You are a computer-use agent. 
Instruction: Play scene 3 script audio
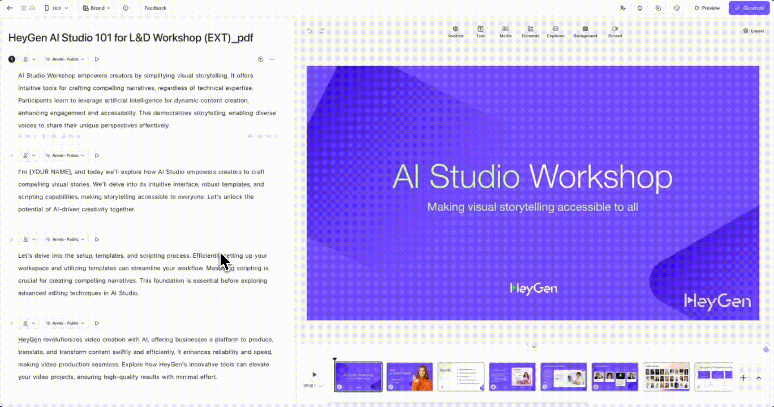click(97, 239)
